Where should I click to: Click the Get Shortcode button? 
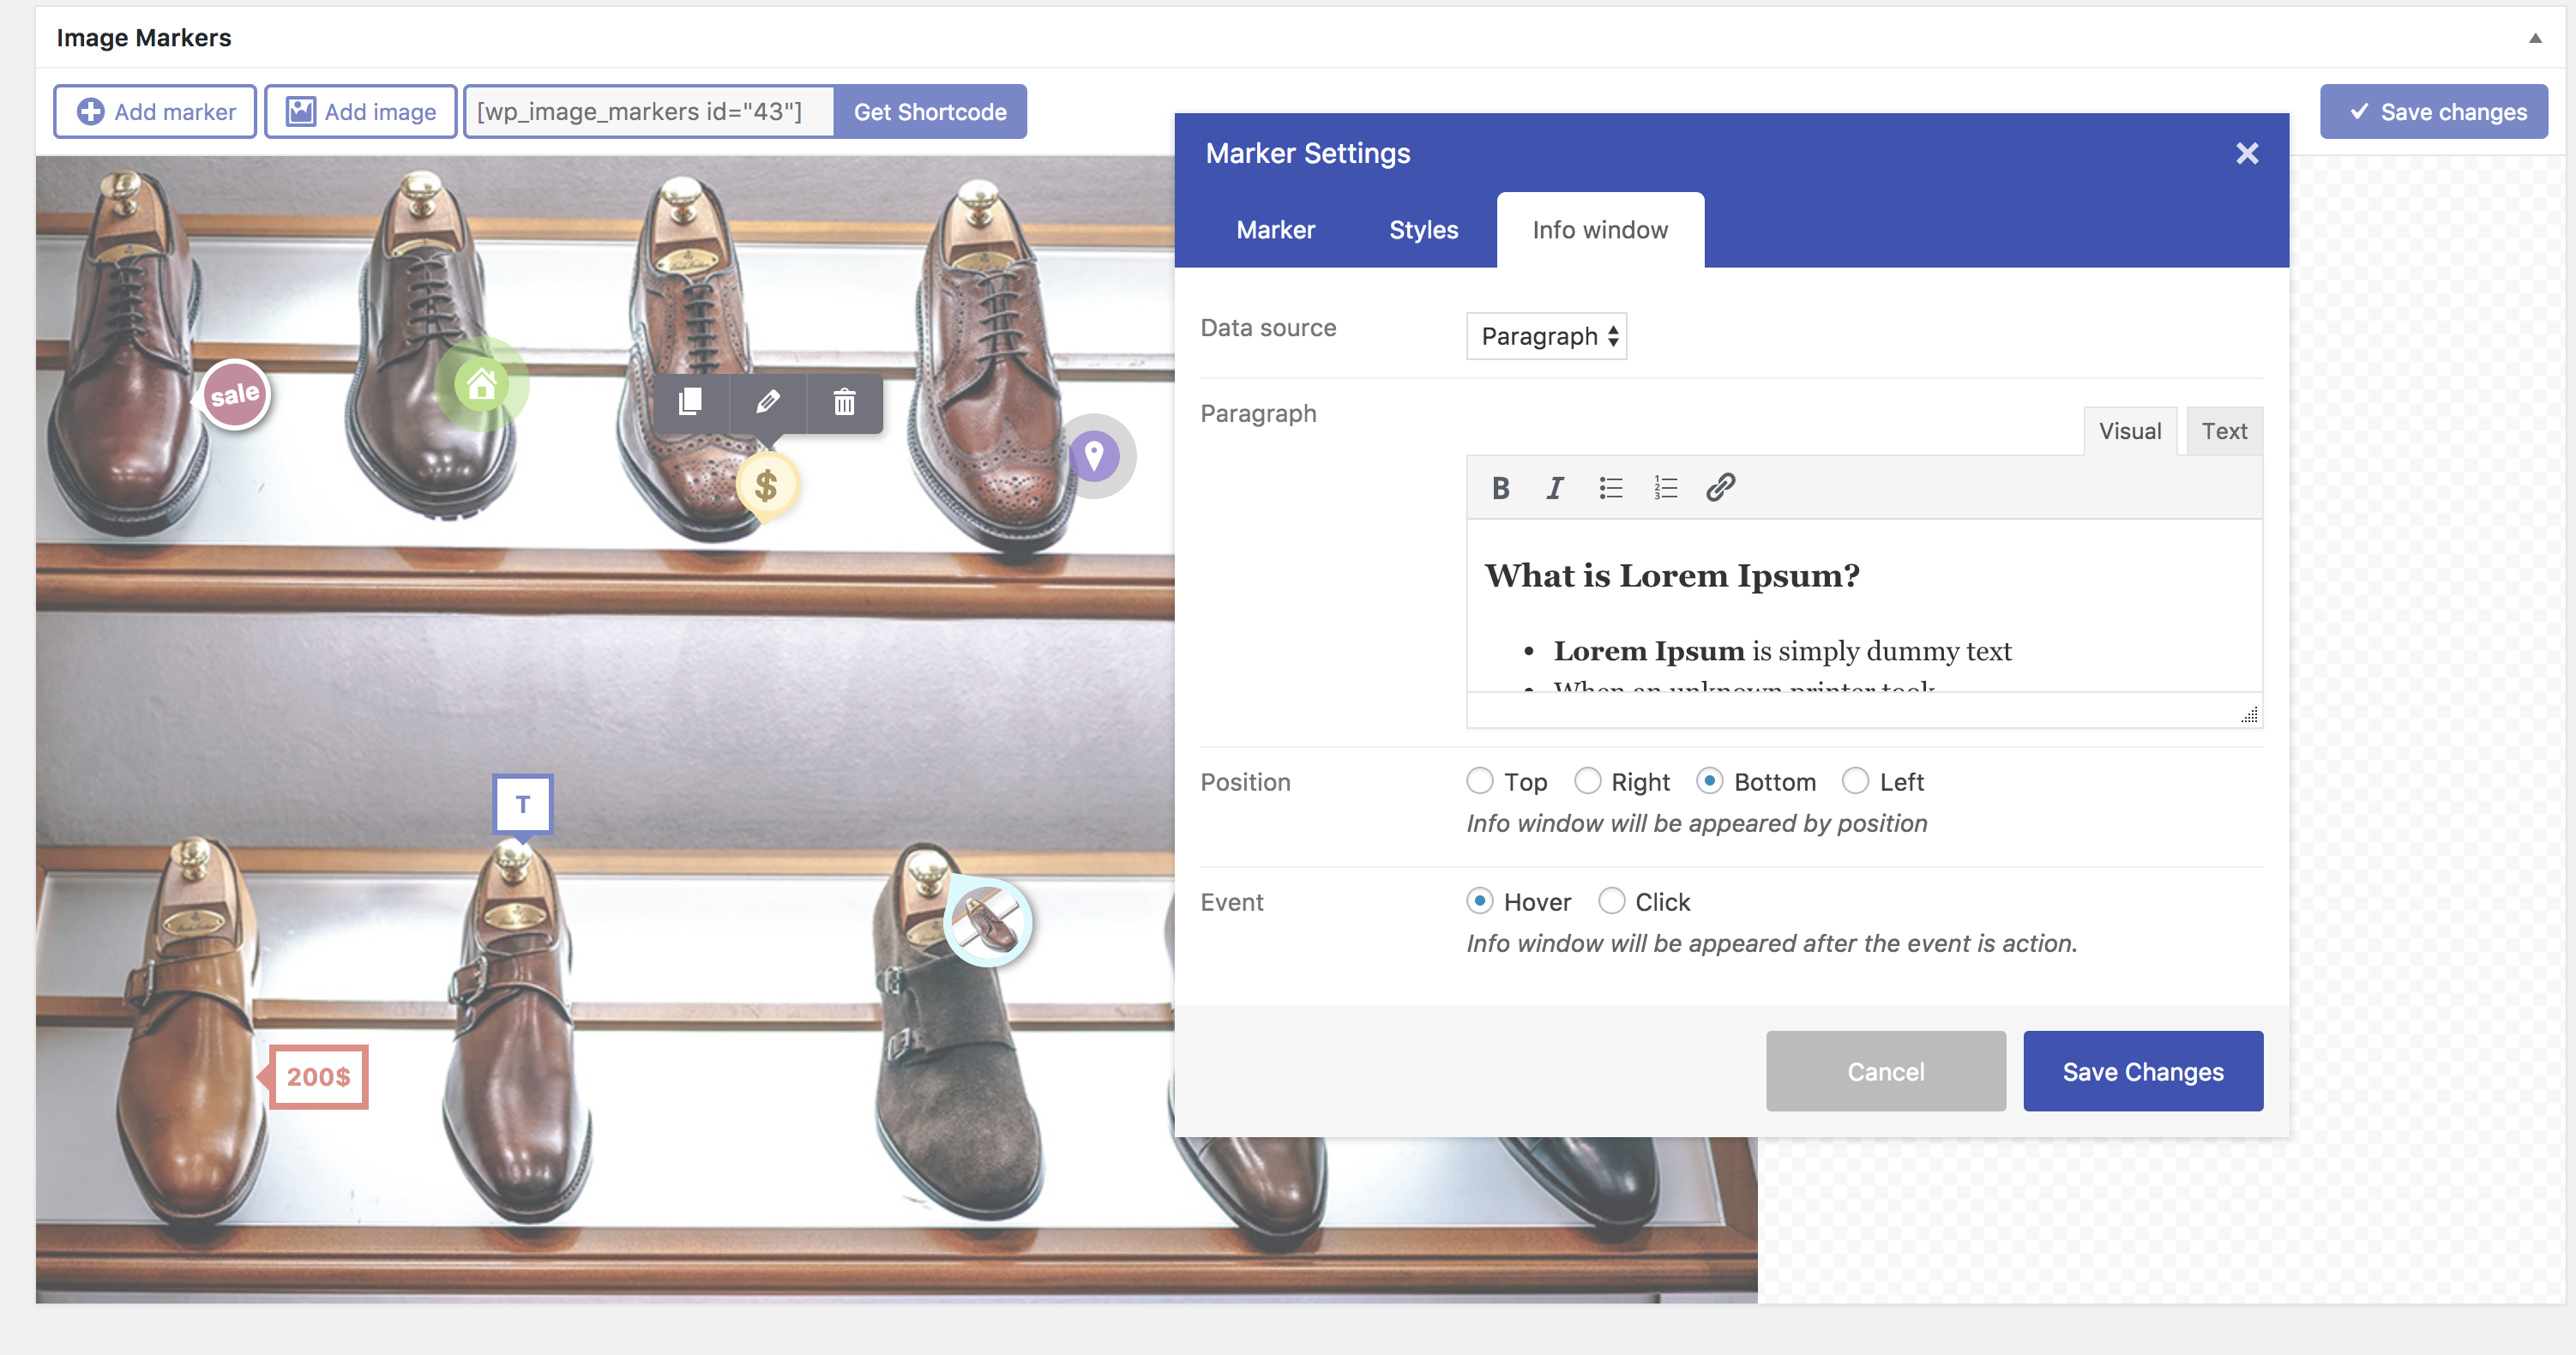pos(929,112)
